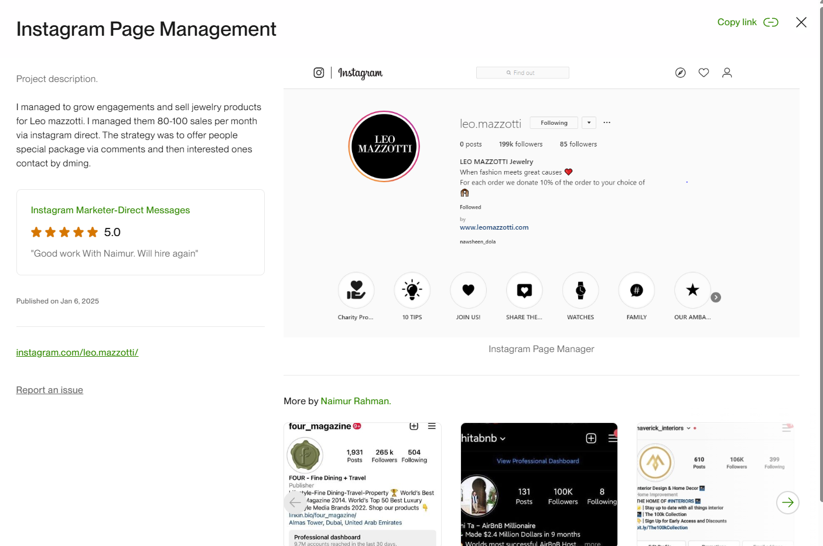Screen dimensions: 823x546
Task: Click the Instagram camera logo icon
Action: click(319, 73)
